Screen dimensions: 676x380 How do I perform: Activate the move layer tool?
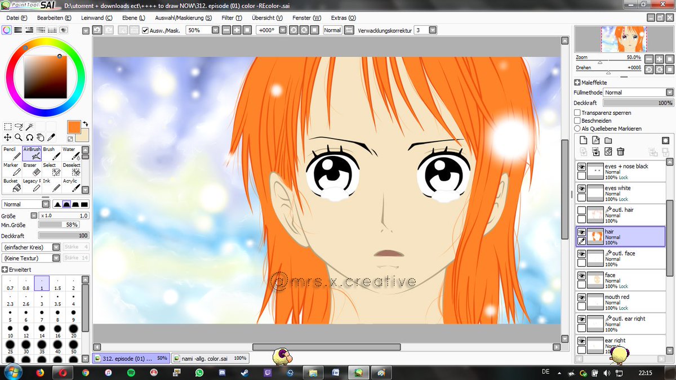coord(8,137)
